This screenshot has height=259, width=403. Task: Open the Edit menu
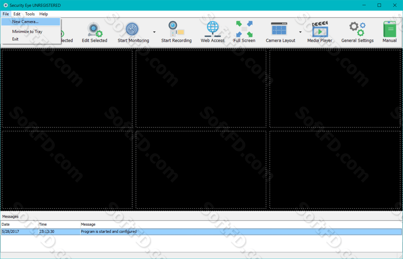click(17, 14)
